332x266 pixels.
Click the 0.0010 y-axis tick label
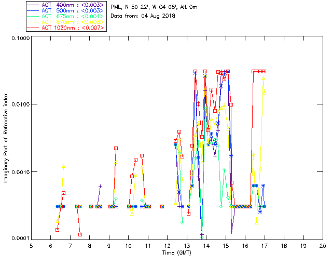click(x=20, y=172)
